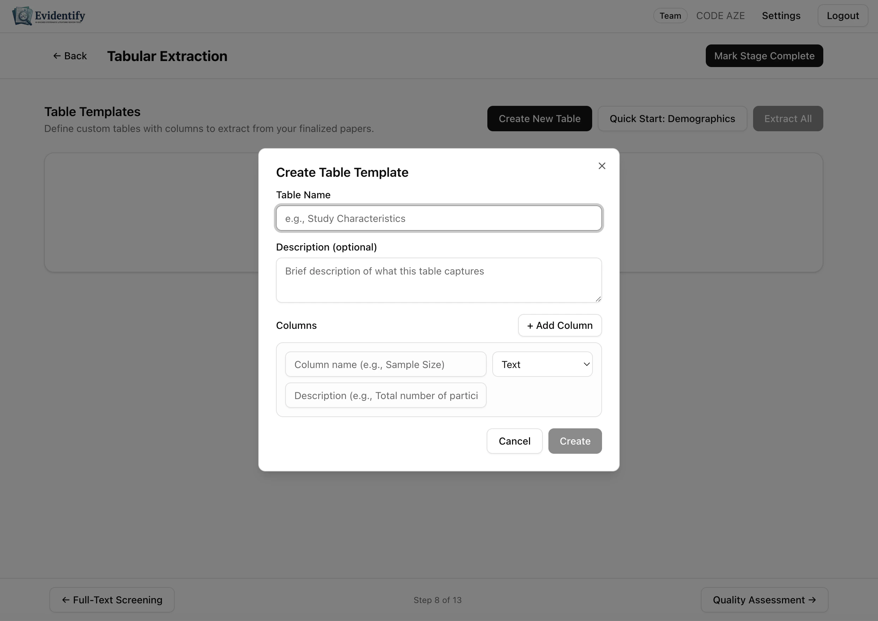The height and width of the screenshot is (621, 878).
Task: Click the brief description textarea
Action: pyautogui.click(x=438, y=280)
